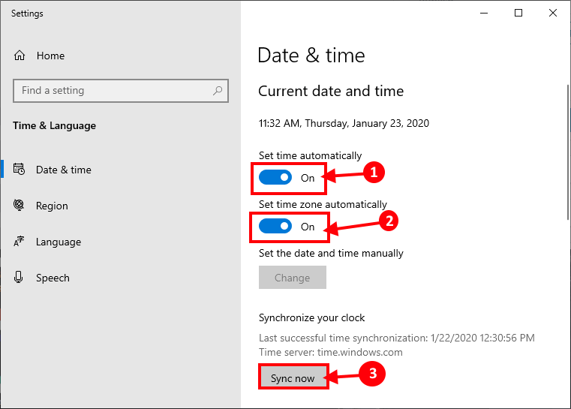
Task: Toggle Set time zone automatically switch
Action: point(275,226)
